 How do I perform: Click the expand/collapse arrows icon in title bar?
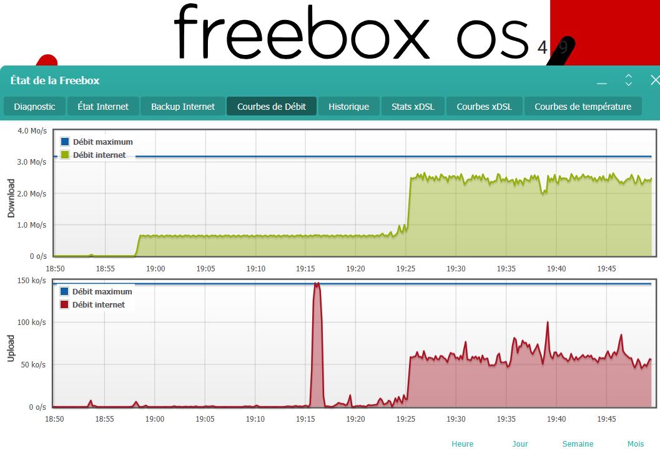(629, 80)
